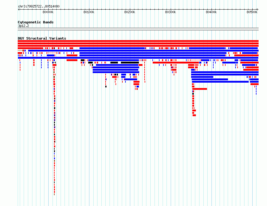Viewport: 267px width, 206px height.
Task: Click bottommost brown mark in 80015k column
Action: pyautogui.click(x=54, y=194)
